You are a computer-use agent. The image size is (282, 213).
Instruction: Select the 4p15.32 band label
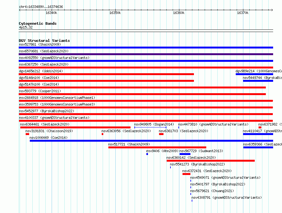pyautogui.click(x=26, y=27)
